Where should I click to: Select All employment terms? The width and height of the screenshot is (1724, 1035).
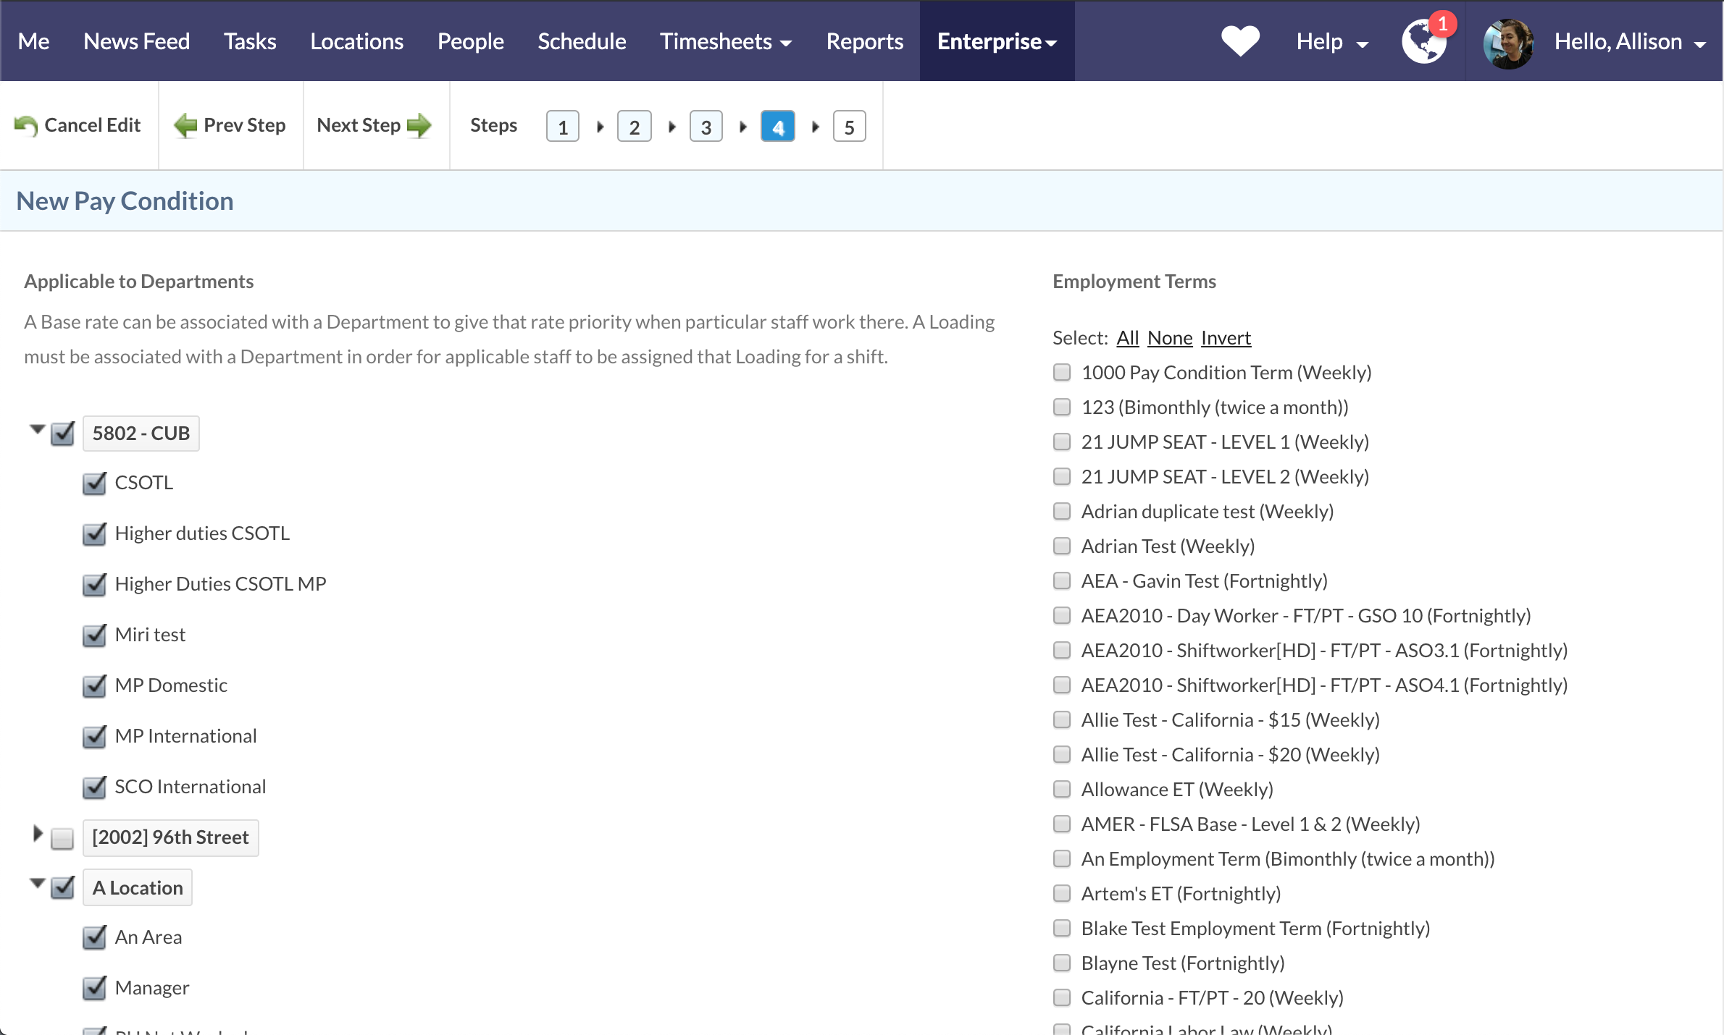click(1127, 337)
